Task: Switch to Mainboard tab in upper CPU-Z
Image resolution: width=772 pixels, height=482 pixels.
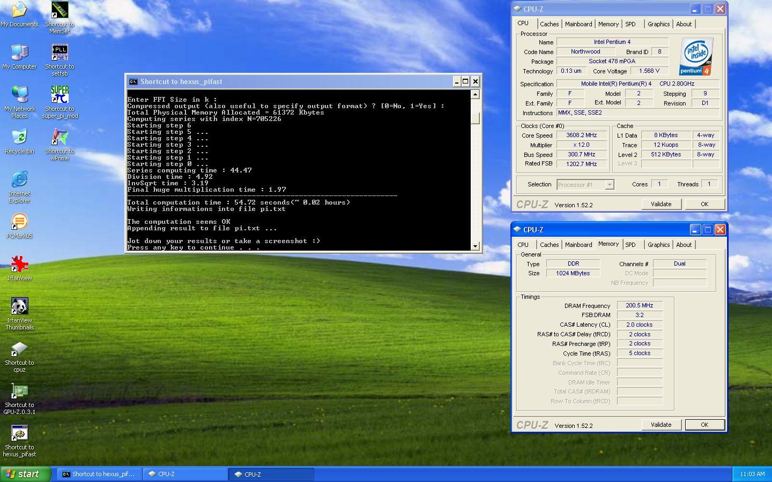Action: (578, 24)
